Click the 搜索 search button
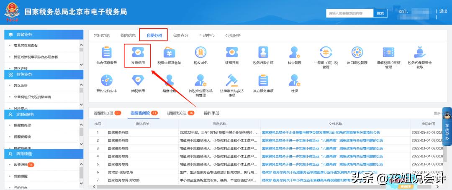The image size is (452, 190). tap(380, 13)
